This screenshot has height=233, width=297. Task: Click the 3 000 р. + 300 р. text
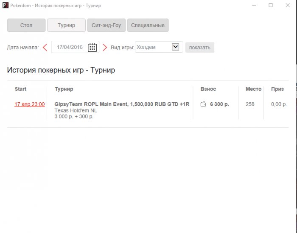(x=74, y=116)
